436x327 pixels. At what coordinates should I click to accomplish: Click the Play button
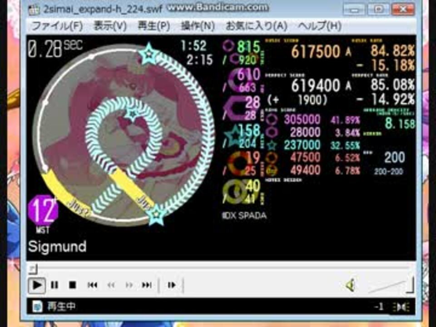[x=37, y=285]
